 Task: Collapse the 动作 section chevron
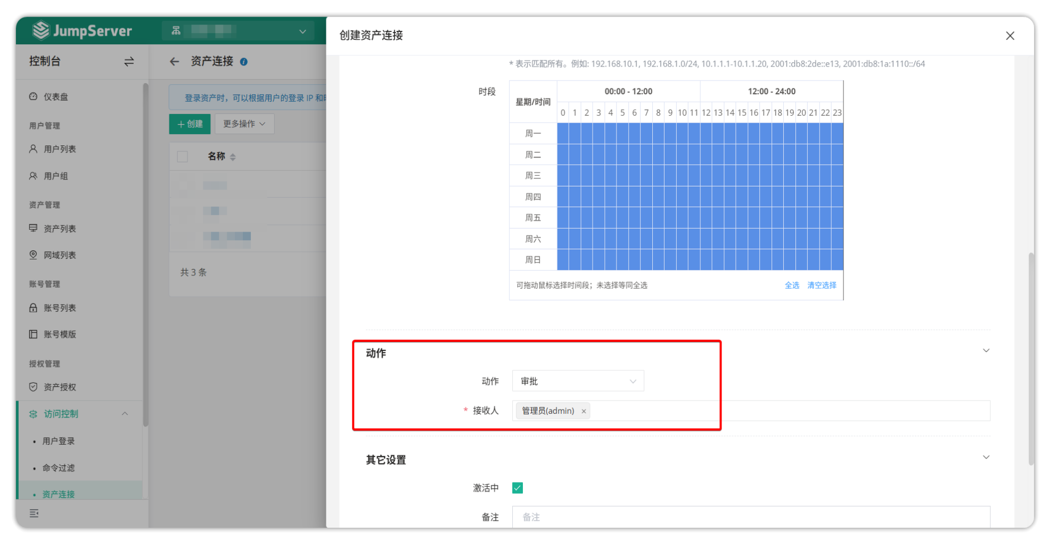[x=986, y=350]
